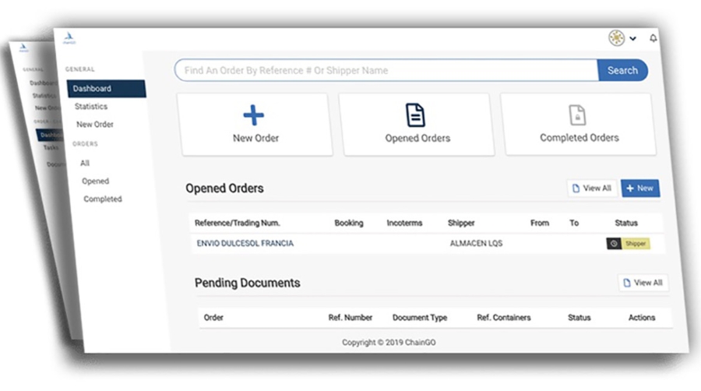
Task: Click the blue New button
Action: (x=639, y=188)
